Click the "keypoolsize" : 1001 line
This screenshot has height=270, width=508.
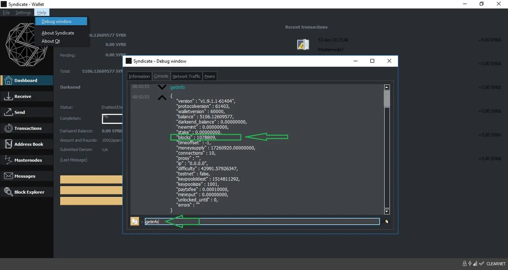[198, 184]
